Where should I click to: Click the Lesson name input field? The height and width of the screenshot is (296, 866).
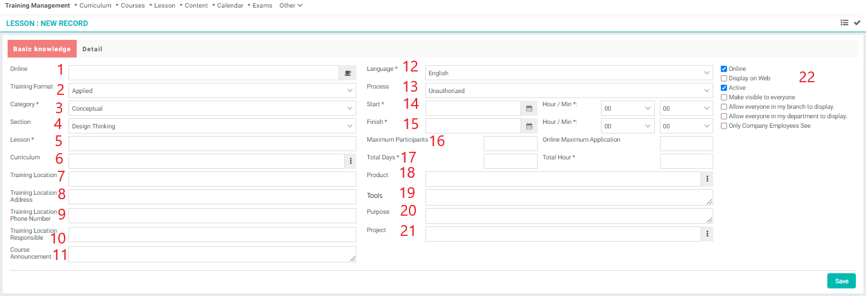click(x=212, y=144)
